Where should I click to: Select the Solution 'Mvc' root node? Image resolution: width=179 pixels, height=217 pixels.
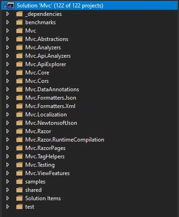point(89,6)
